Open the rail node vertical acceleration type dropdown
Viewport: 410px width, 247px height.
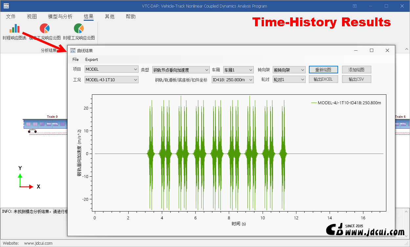[x=181, y=70]
